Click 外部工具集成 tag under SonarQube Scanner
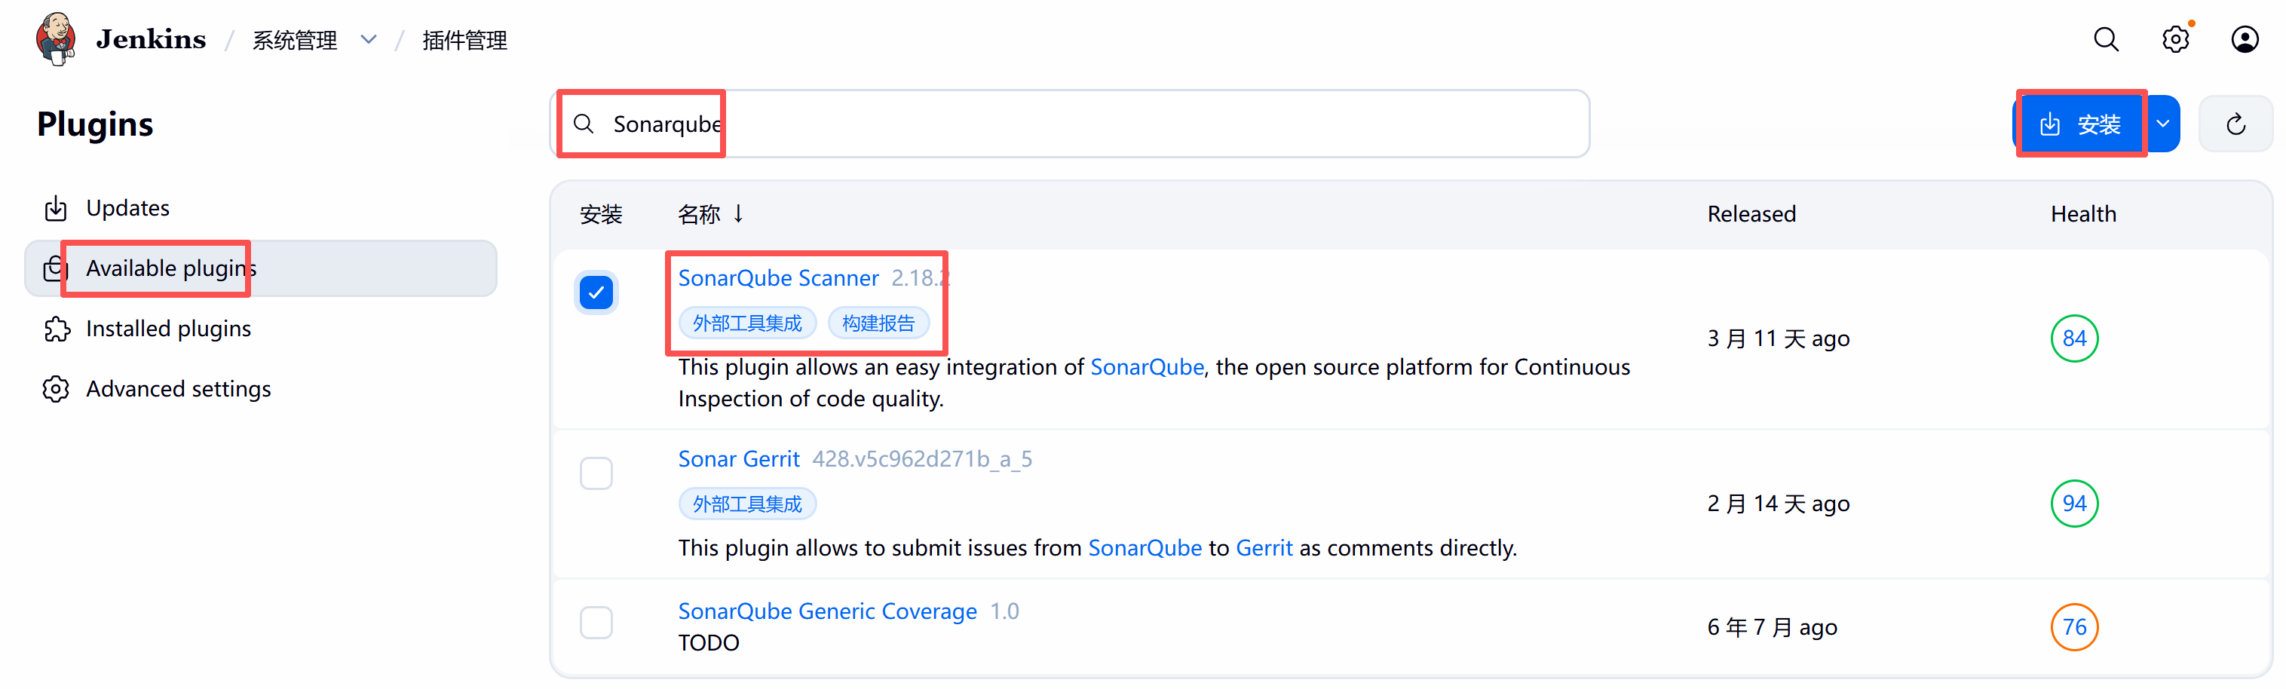Screen dimensions: 2286x689 click(x=747, y=323)
